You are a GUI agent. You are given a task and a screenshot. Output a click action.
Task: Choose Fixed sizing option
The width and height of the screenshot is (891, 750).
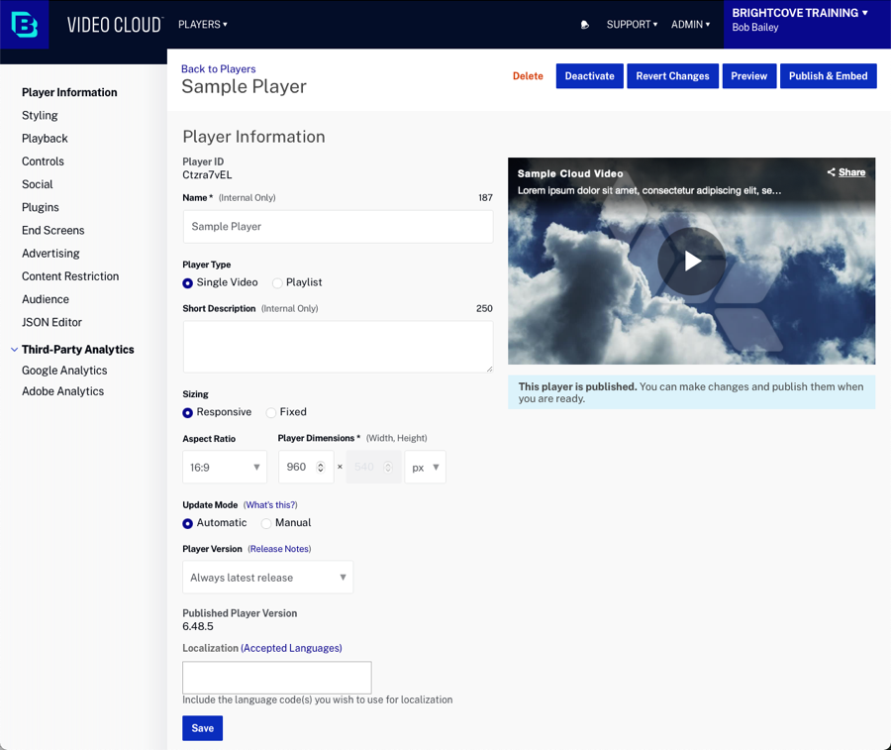tap(271, 413)
